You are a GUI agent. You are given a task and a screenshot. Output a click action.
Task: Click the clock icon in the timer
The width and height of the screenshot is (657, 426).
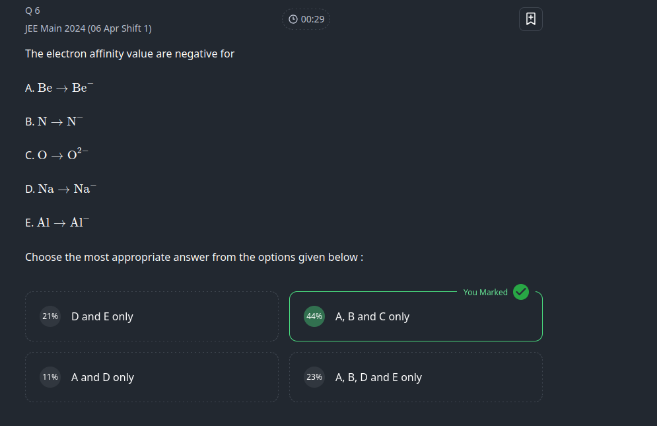293,19
